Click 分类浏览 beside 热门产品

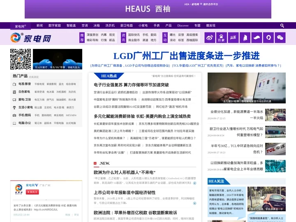click(x=34, y=77)
